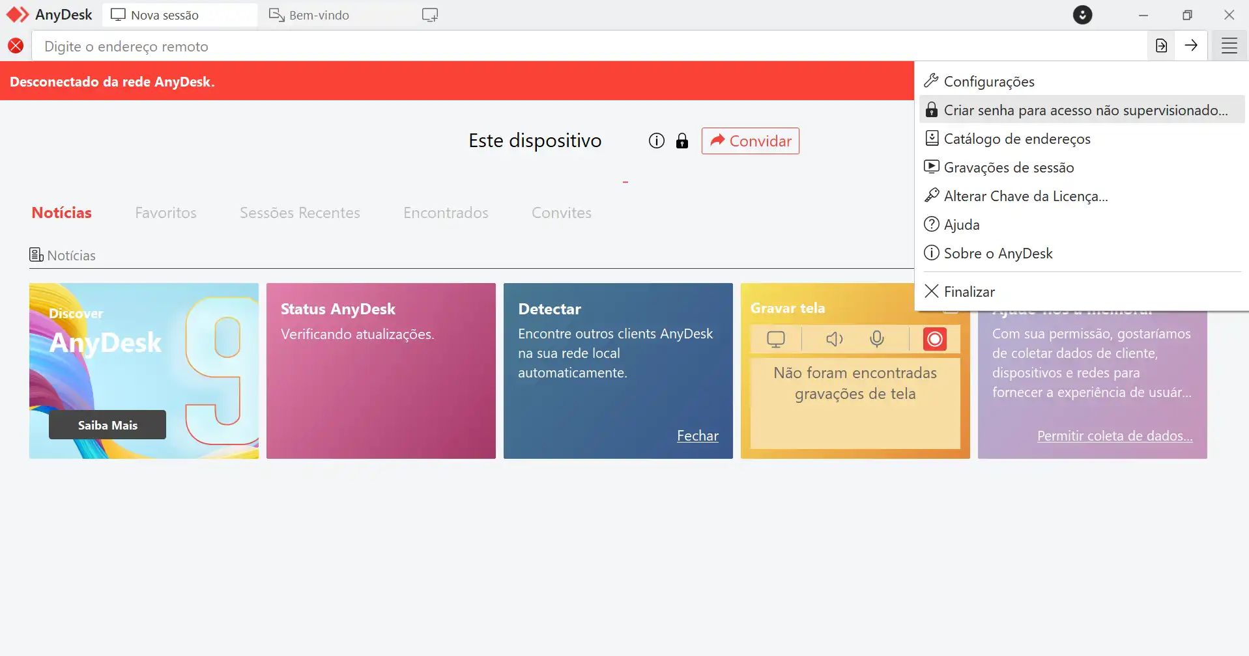Click the Convidar button
Image resolution: width=1249 pixels, height=656 pixels.
(x=751, y=141)
